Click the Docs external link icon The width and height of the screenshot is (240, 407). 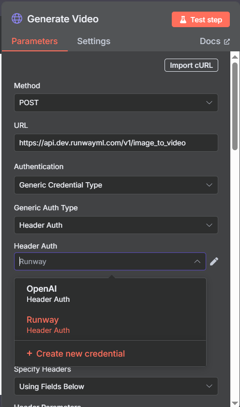(x=227, y=42)
